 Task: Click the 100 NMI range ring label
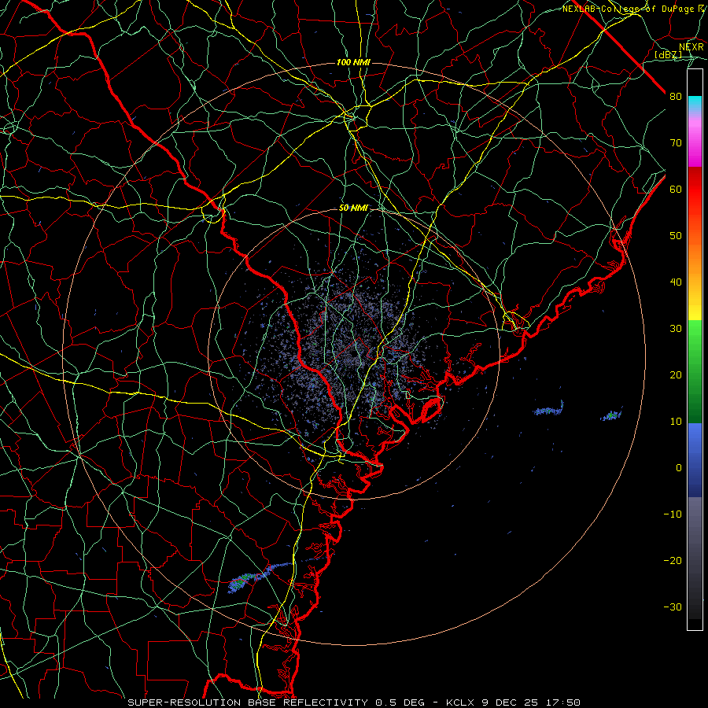click(353, 62)
